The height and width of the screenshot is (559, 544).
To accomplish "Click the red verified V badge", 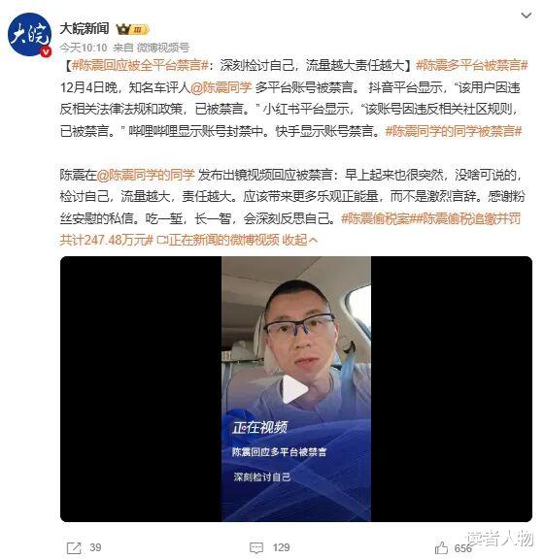I will tap(46, 51).
